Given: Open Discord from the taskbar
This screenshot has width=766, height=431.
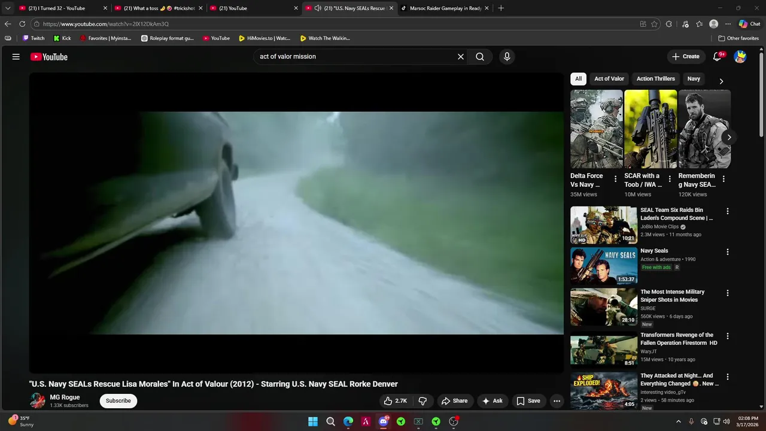Looking at the screenshot, I should (x=383, y=421).
